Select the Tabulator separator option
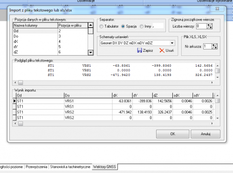The image size is (233, 173). [101, 27]
